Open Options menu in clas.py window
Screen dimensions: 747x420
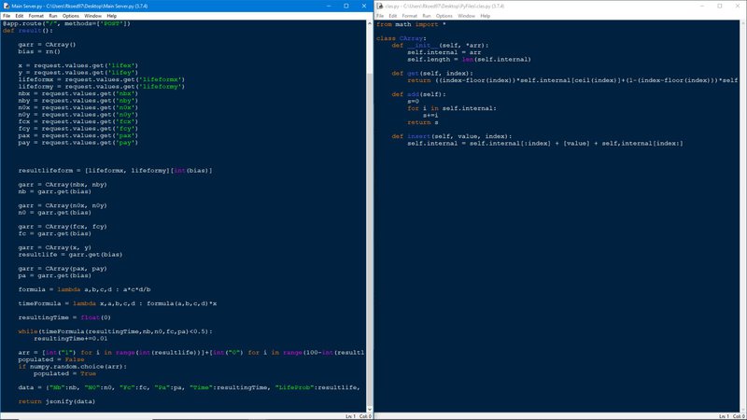(444, 16)
